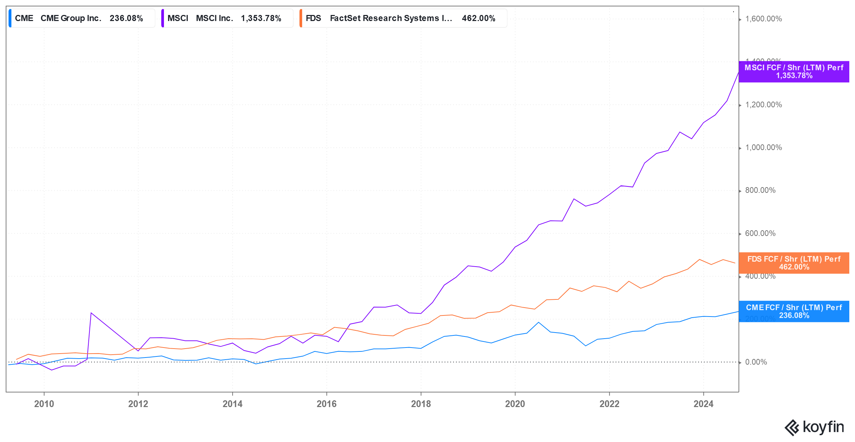
Task: Click the 2014 x-axis label
Action: pos(233,404)
